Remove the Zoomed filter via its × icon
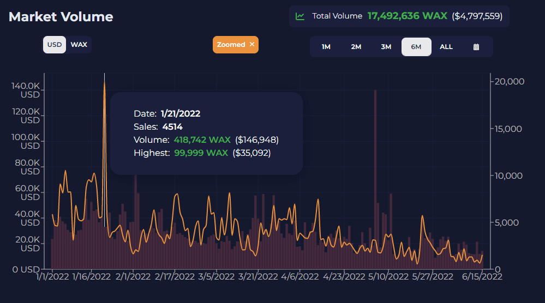545x303 pixels. [252, 45]
